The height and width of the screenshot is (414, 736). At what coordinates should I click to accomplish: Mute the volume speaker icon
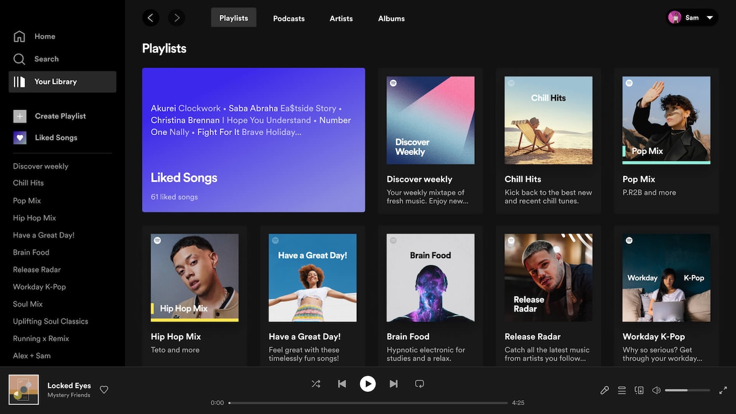[656, 390]
